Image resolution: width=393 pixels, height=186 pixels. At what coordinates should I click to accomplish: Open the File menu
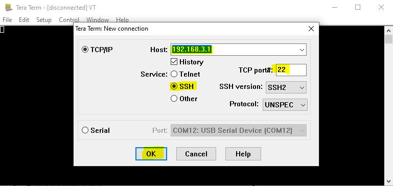(x=7, y=20)
